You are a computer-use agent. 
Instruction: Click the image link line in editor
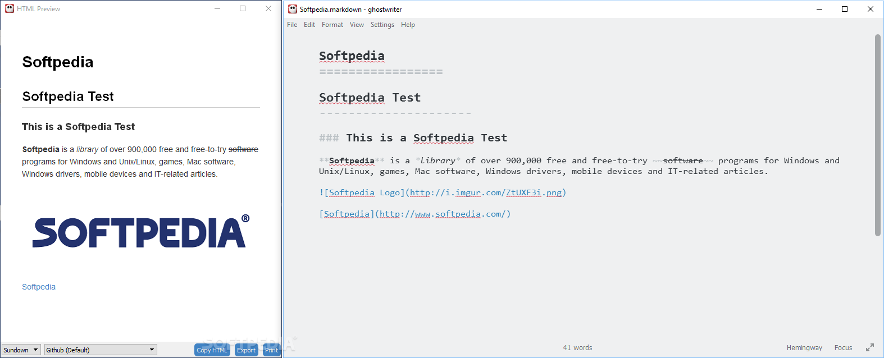[443, 192]
